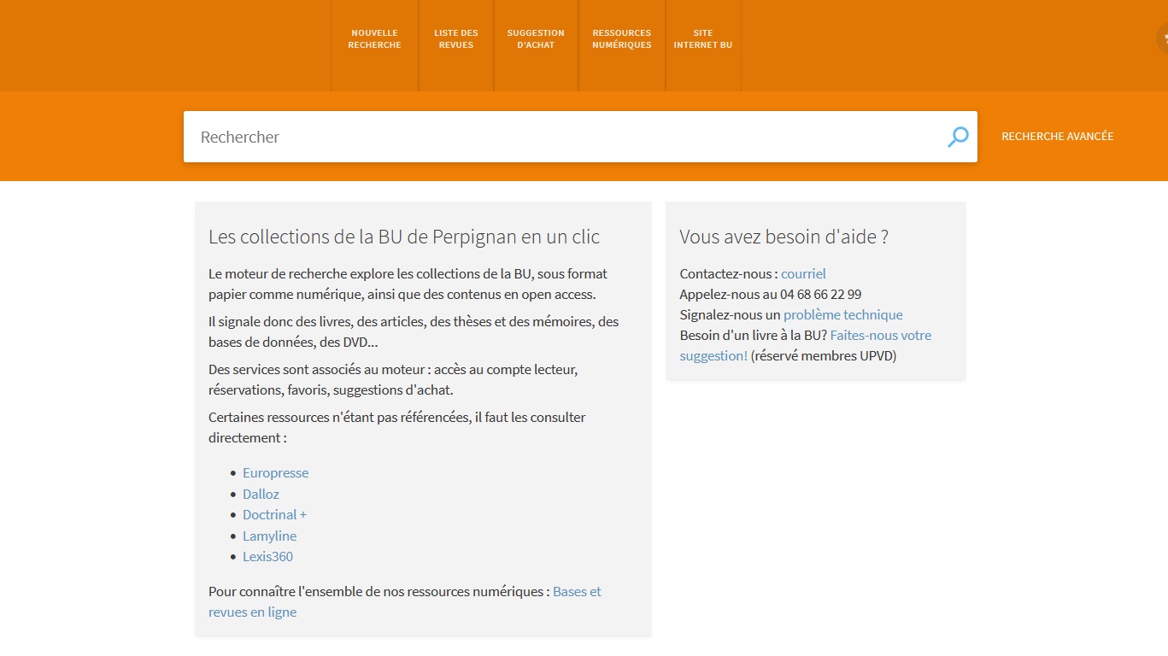
Task: Open Recherche Avancée next to the search bar
Action: tap(1057, 137)
